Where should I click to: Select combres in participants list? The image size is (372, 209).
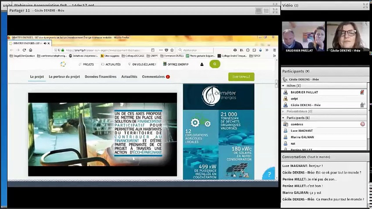[323, 124]
